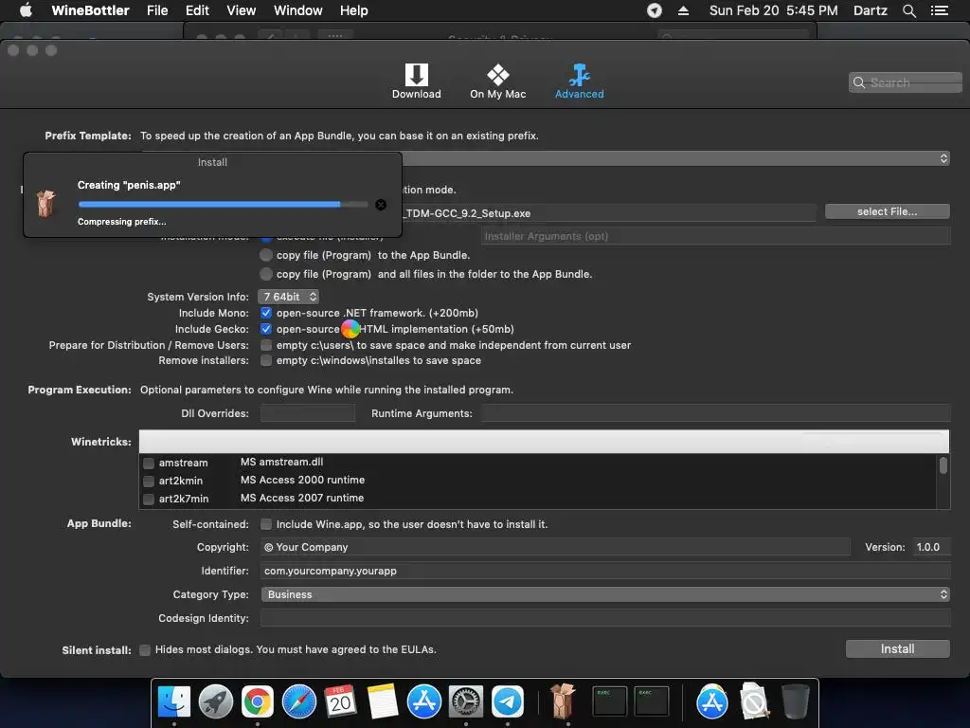Open Spotlight search in the menu bar
Image resolution: width=970 pixels, height=728 pixels.
tap(908, 10)
